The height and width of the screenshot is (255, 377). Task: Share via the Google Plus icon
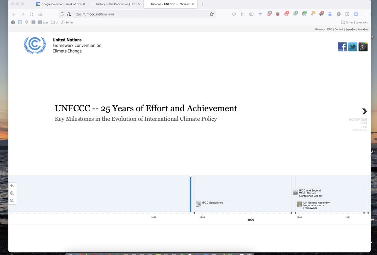click(363, 47)
